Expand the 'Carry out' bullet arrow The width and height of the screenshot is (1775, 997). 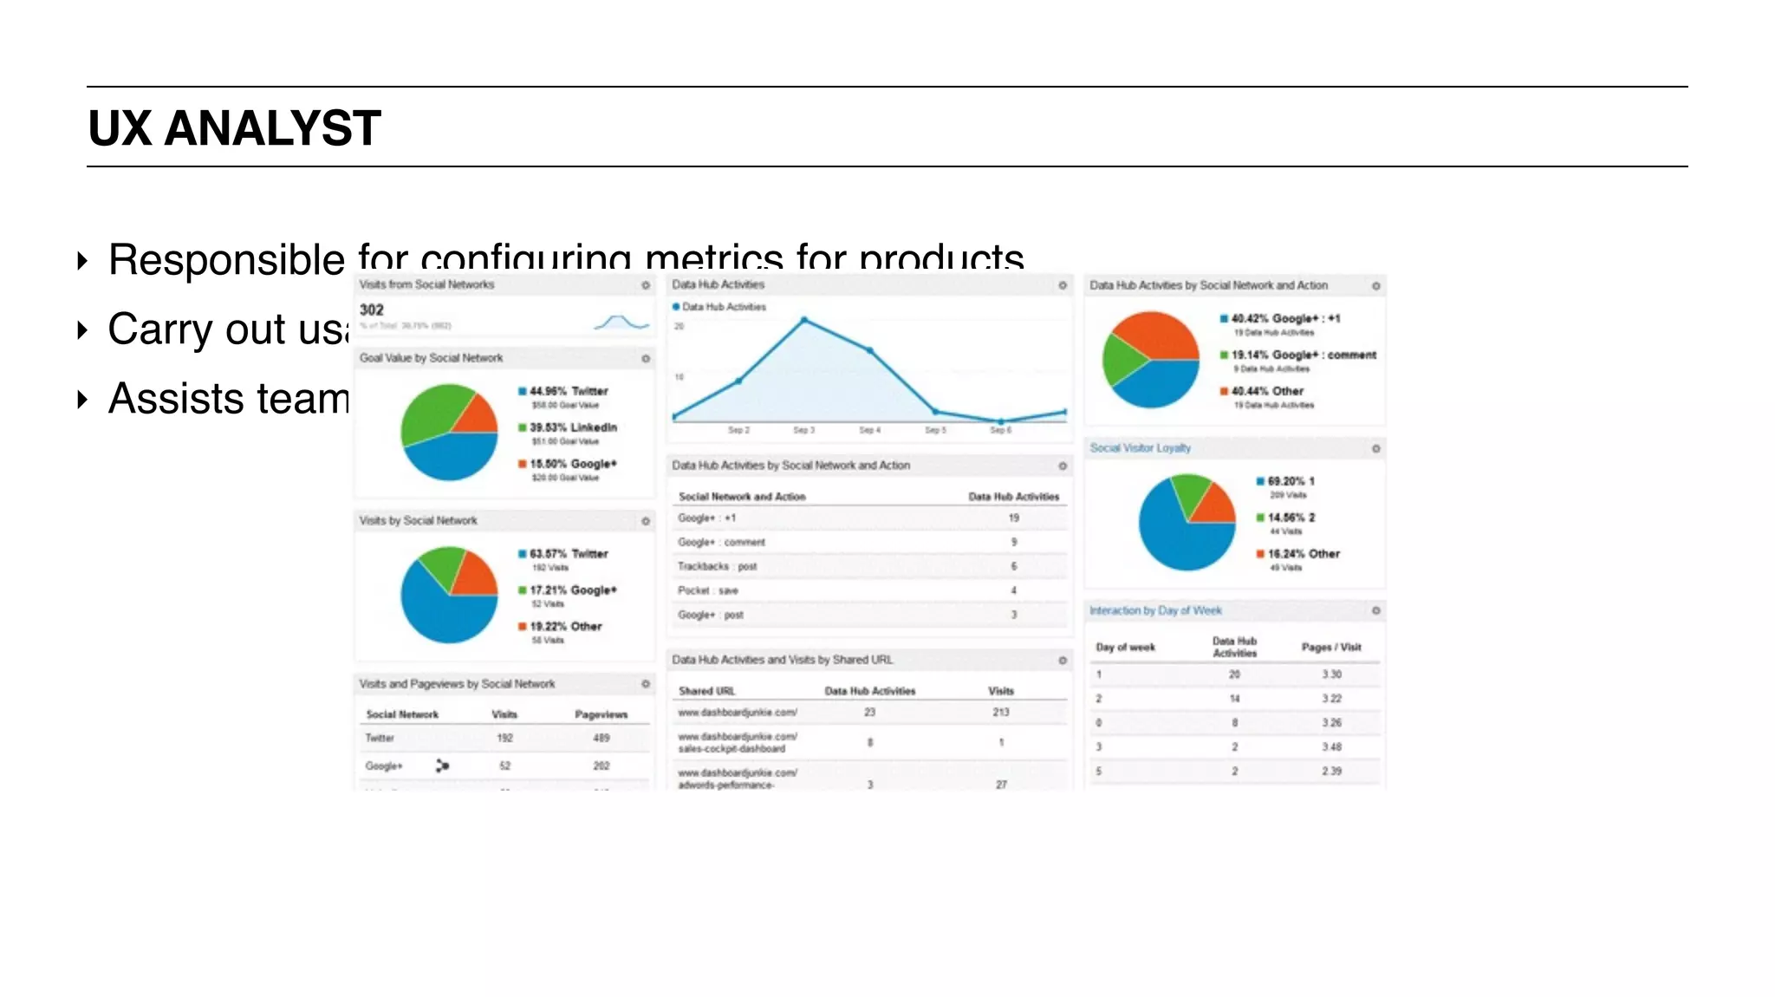(82, 329)
